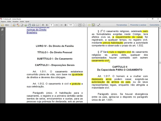This screenshot has width=161, height=121.
Task: Click scrollbar down arrow at bottom right
Action: [x=160, y=102]
